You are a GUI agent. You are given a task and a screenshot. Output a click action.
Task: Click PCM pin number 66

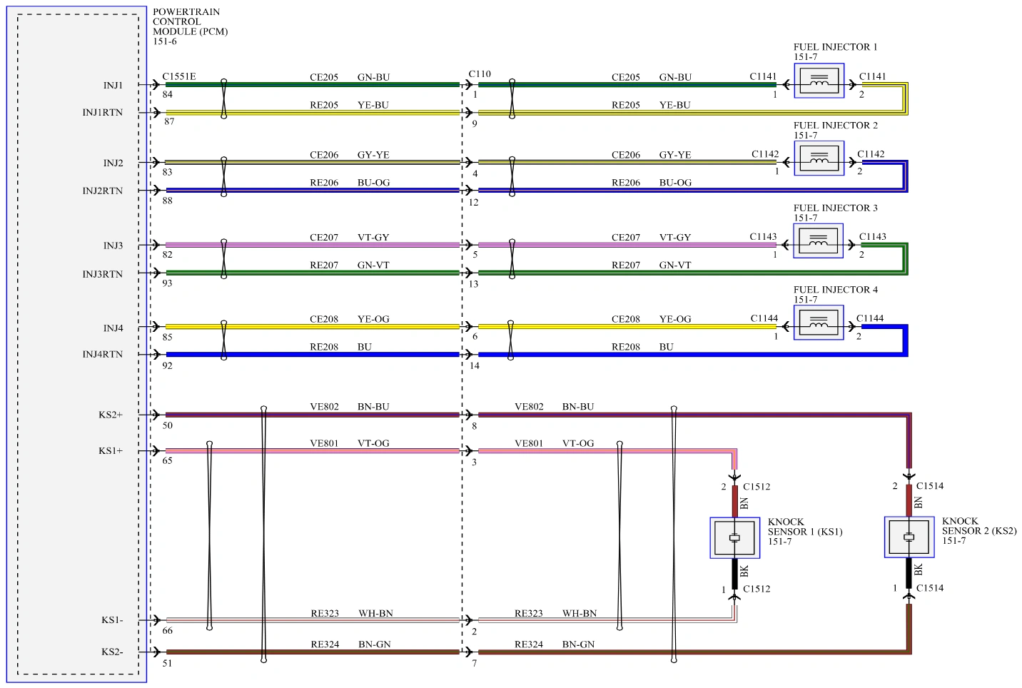[x=168, y=630]
